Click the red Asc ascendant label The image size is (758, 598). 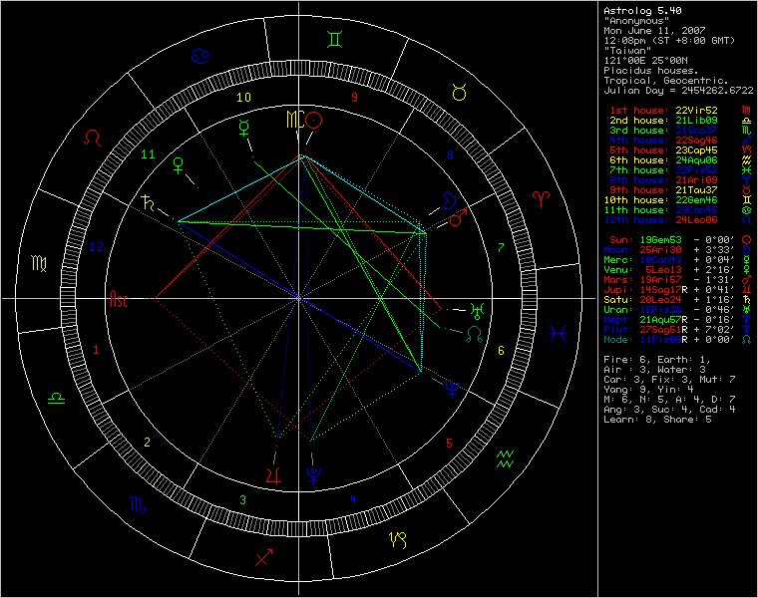(x=119, y=298)
